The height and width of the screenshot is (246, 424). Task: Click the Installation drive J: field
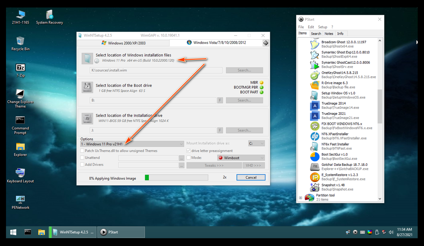point(153,130)
